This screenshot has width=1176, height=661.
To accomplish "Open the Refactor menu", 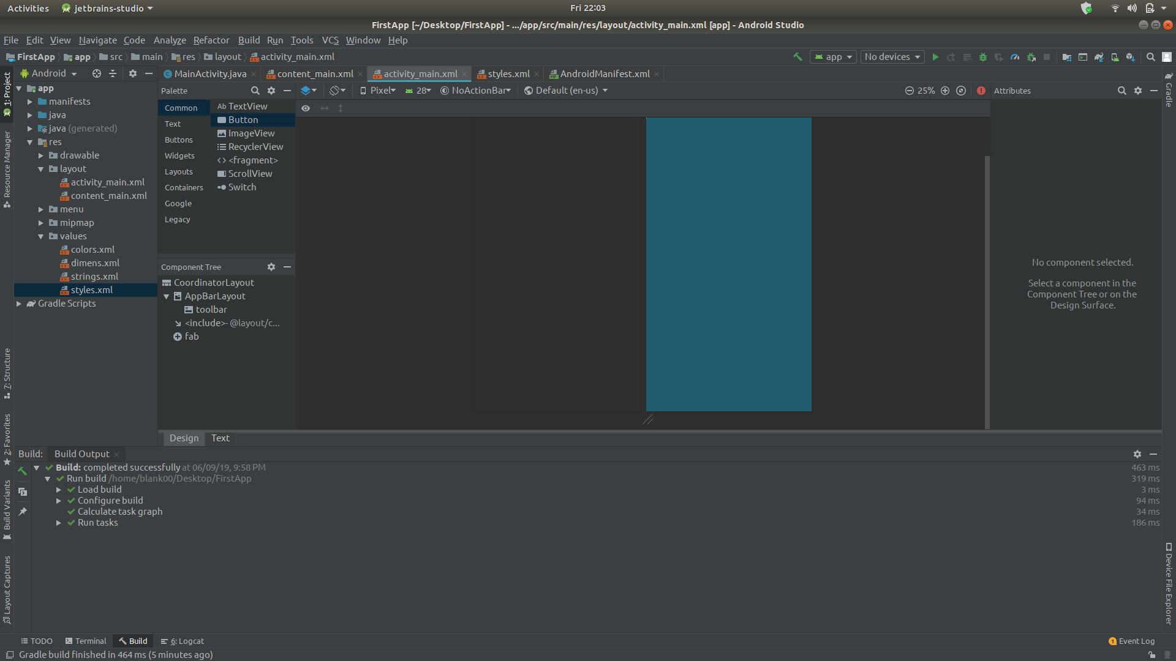I will click(x=211, y=40).
